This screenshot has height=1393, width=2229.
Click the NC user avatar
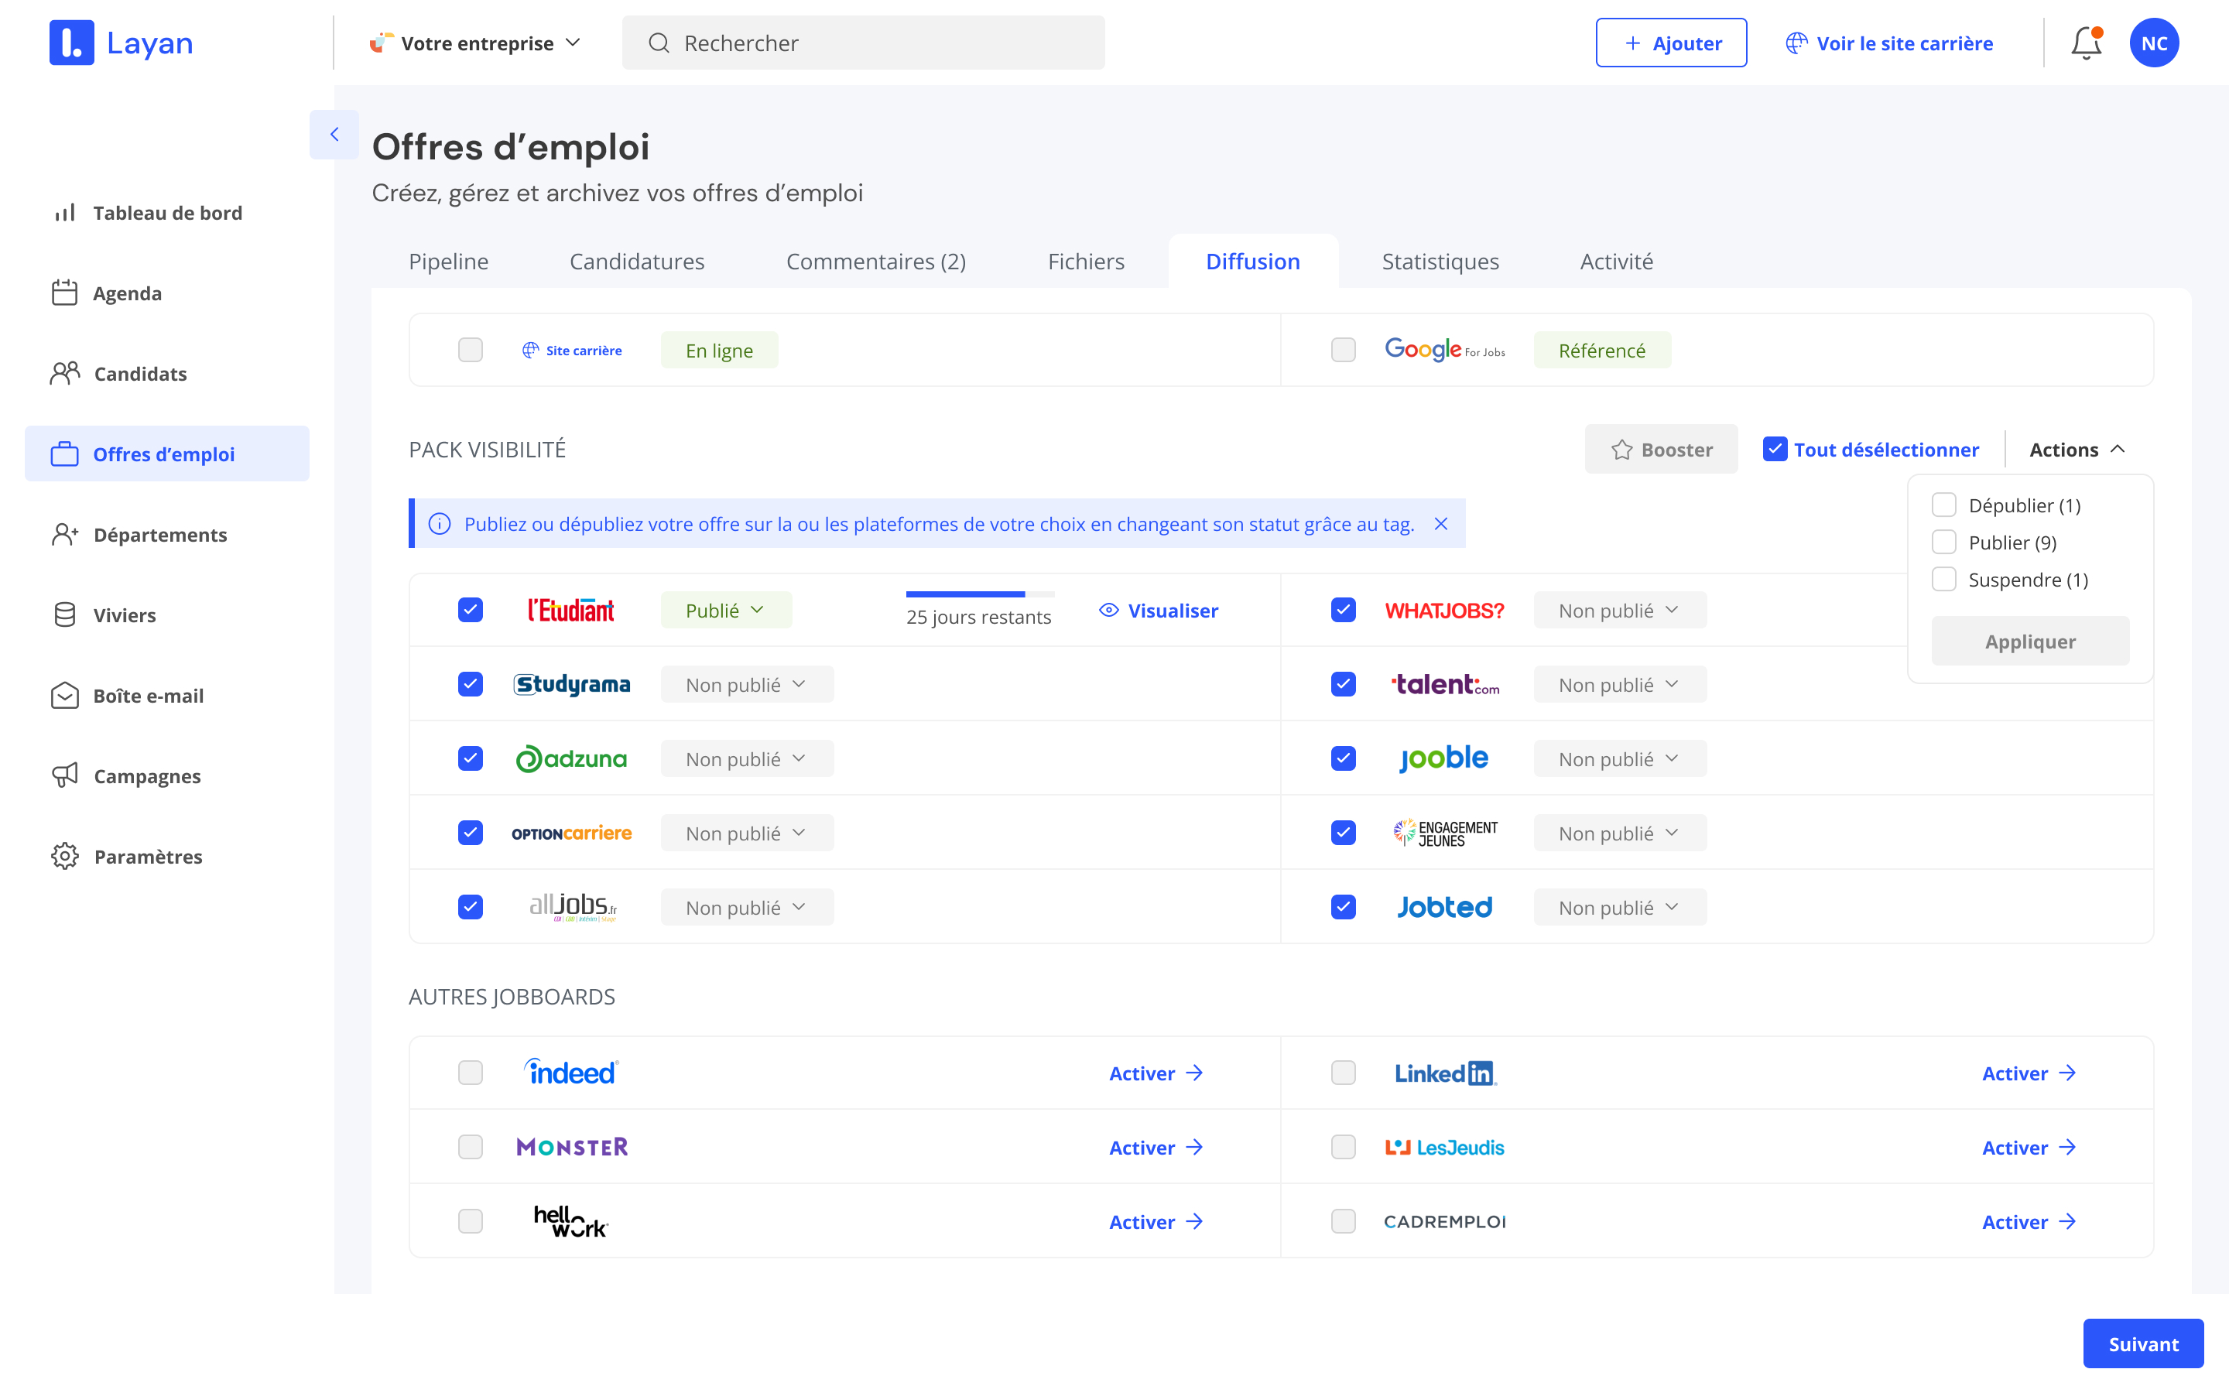point(2153,43)
